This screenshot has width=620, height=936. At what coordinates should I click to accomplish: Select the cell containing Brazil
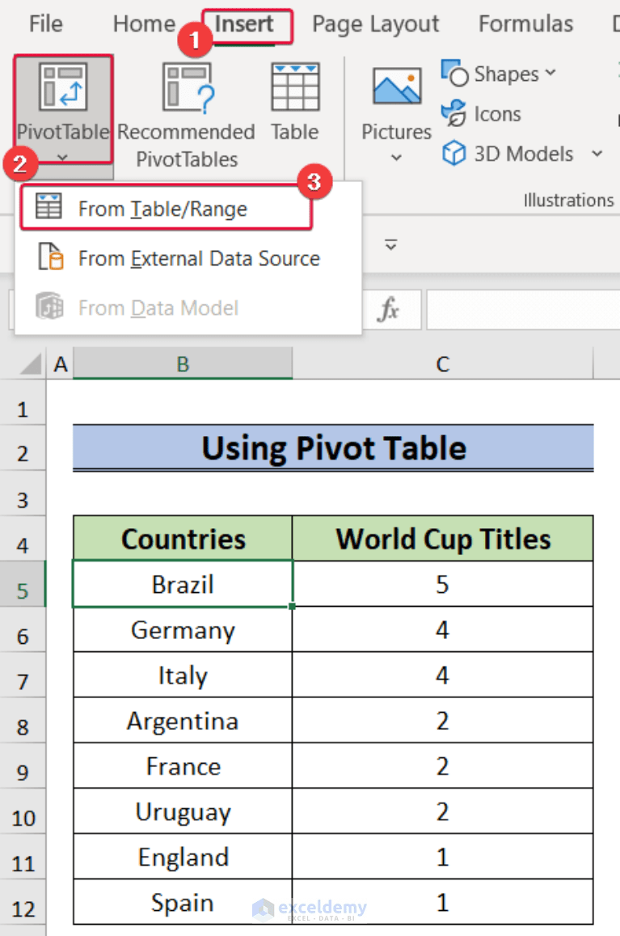point(182,584)
